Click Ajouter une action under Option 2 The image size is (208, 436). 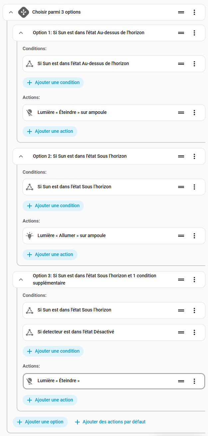pyautogui.click(x=50, y=255)
